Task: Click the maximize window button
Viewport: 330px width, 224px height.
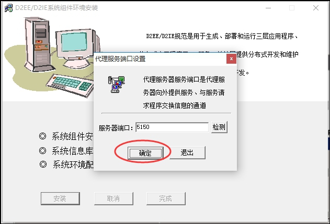Action: pos(292,8)
